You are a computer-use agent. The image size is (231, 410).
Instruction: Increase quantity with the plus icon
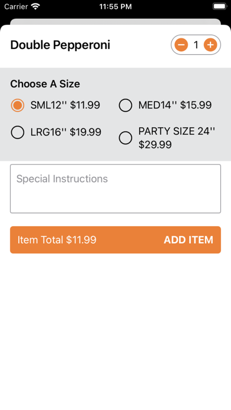tap(210, 45)
